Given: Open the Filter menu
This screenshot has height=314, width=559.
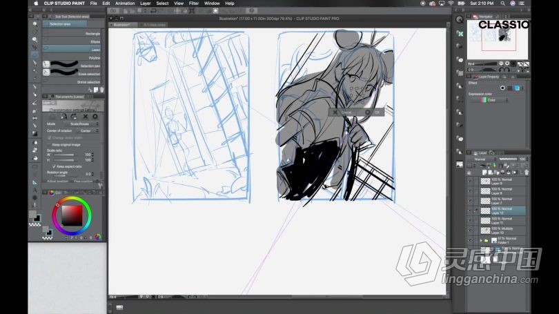Looking at the screenshot, I should 194,3.
